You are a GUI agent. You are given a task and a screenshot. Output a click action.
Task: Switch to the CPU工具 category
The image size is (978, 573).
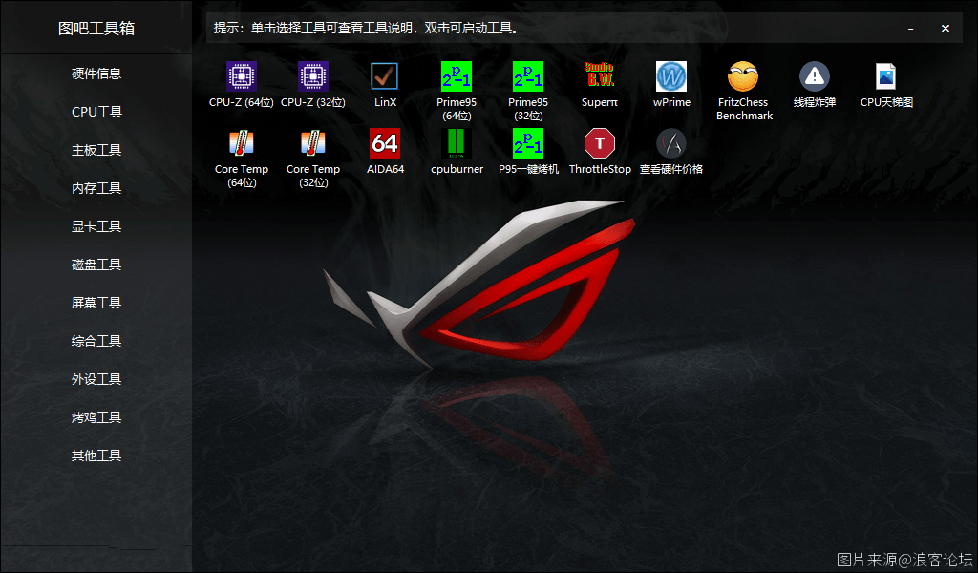coord(96,112)
